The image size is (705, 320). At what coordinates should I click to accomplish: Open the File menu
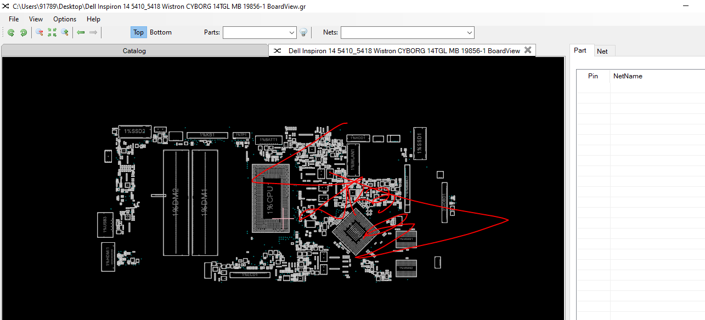[14, 19]
